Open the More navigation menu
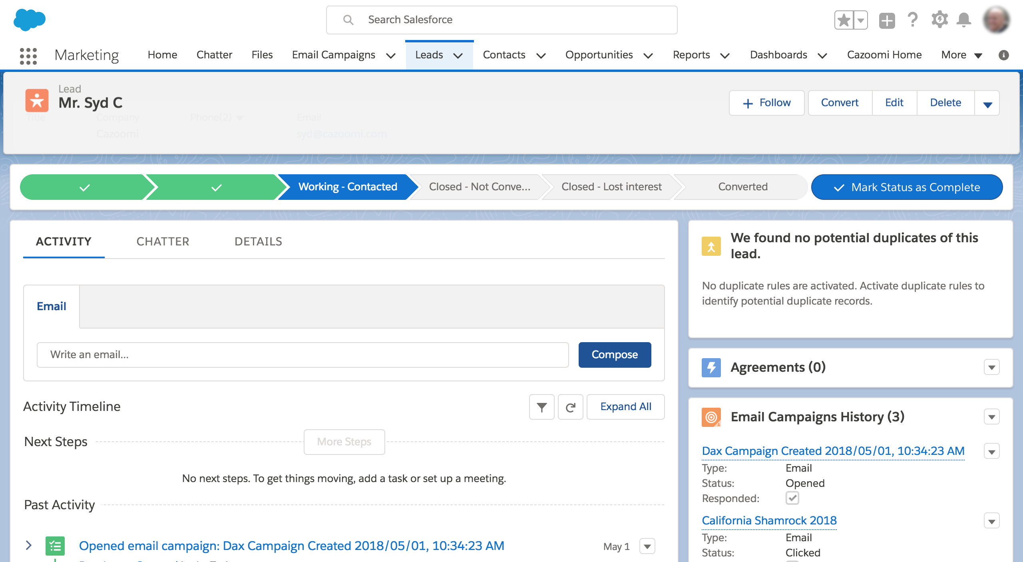 click(x=961, y=55)
